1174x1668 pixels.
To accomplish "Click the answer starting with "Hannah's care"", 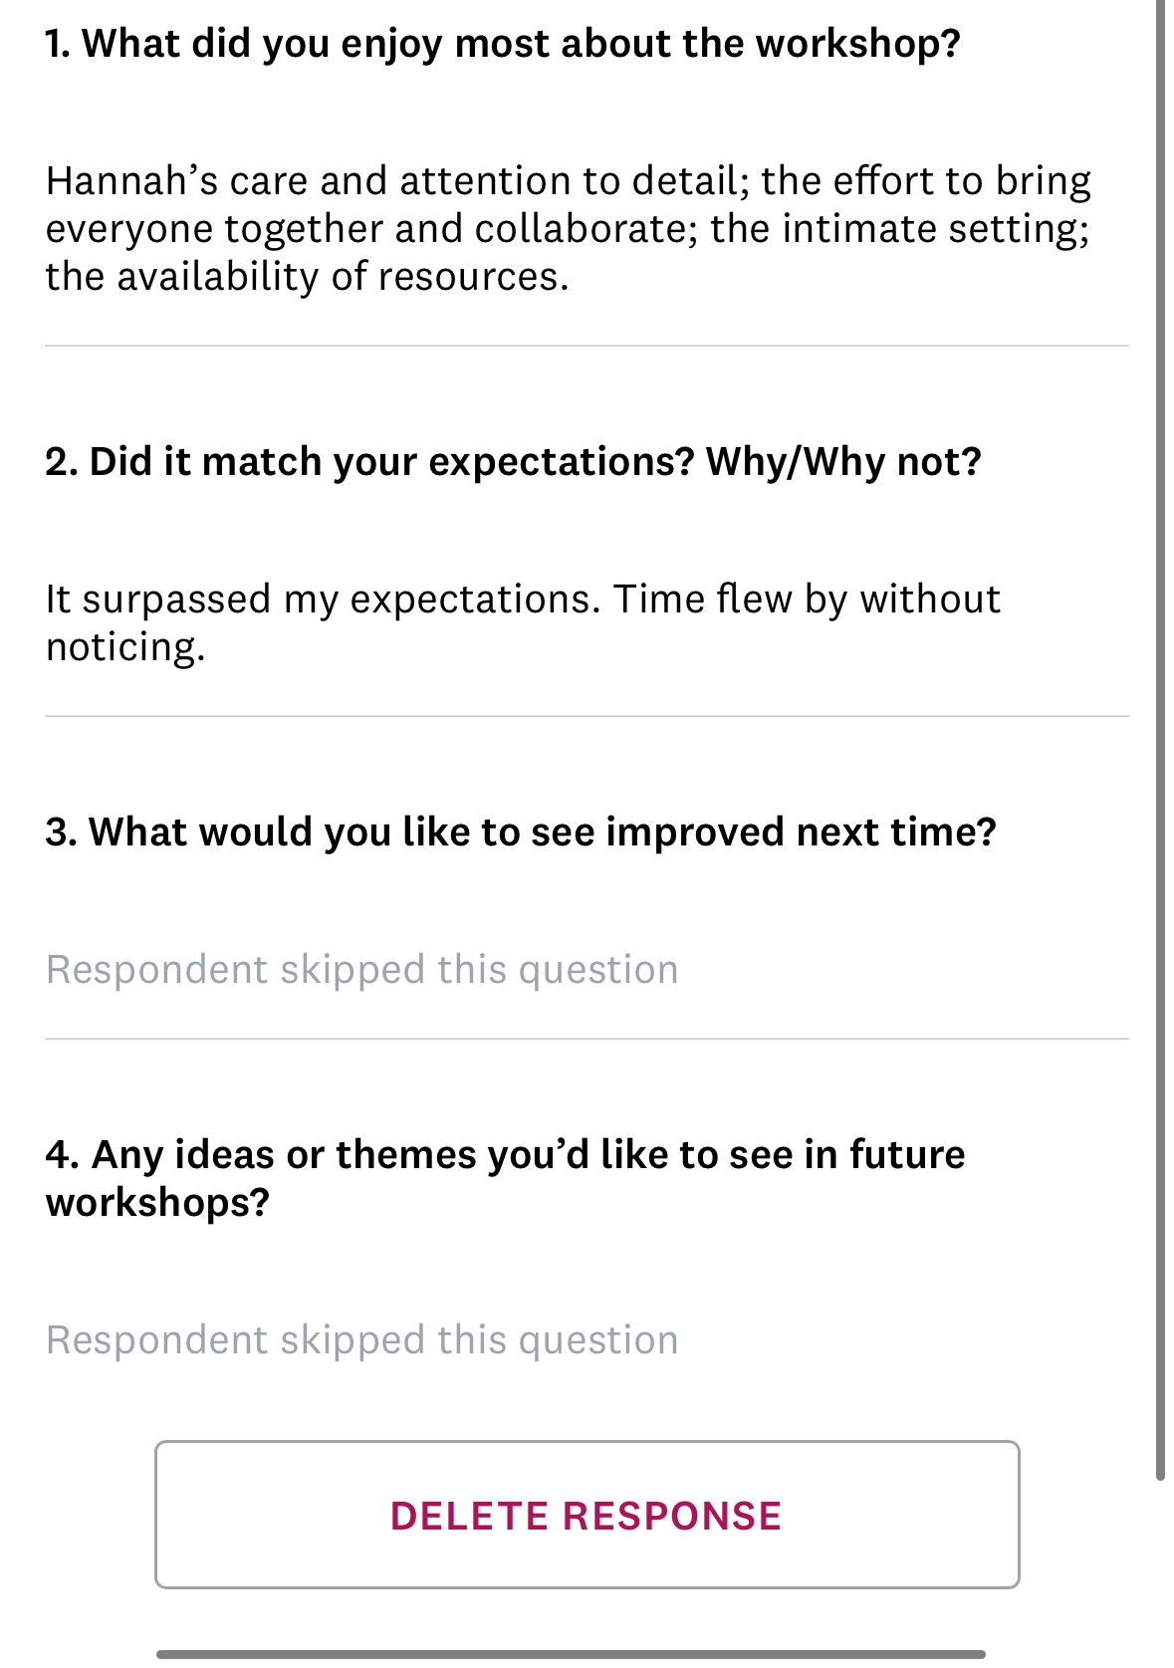I will (568, 228).
